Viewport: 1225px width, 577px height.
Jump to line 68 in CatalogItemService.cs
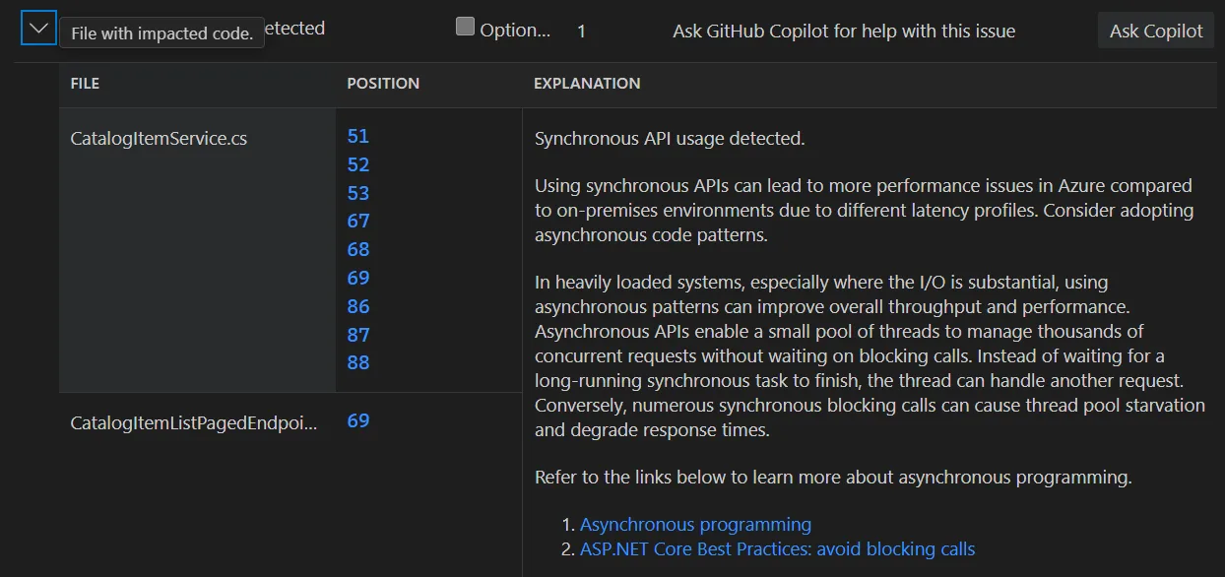[x=358, y=249]
